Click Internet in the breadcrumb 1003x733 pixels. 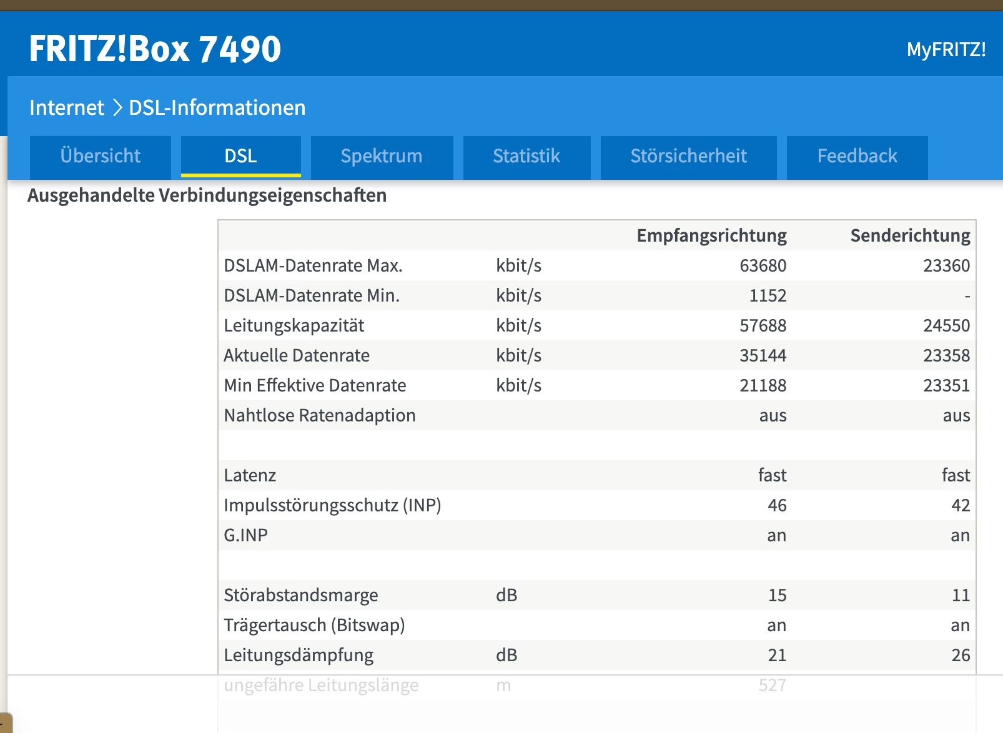click(67, 108)
